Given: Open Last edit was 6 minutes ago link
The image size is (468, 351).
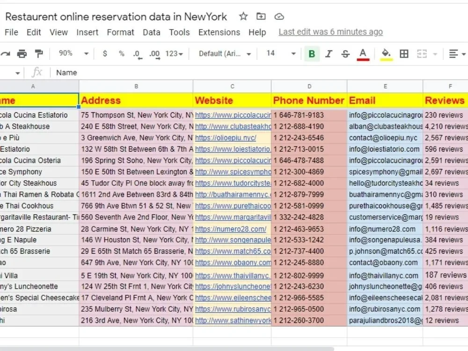Looking at the screenshot, I should [x=330, y=32].
